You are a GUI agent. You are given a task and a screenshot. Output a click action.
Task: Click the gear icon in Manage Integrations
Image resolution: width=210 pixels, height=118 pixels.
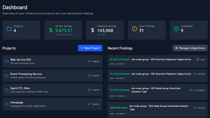click(176, 48)
